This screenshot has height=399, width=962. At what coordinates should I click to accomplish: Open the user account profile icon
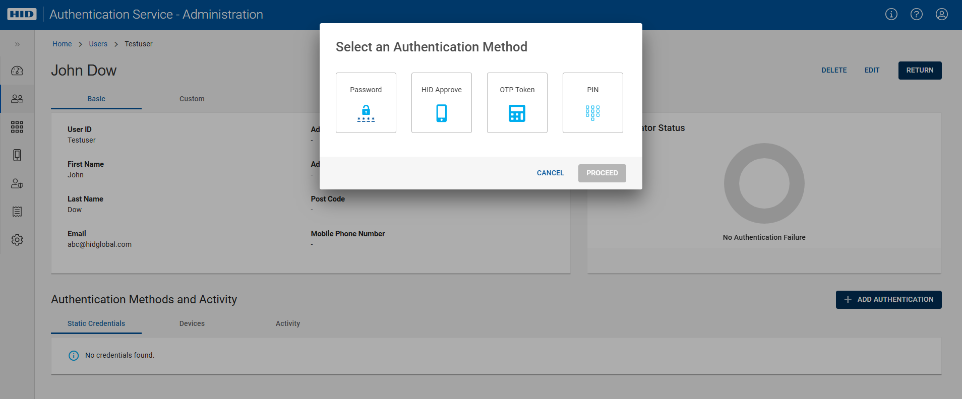(x=941, y=14)
